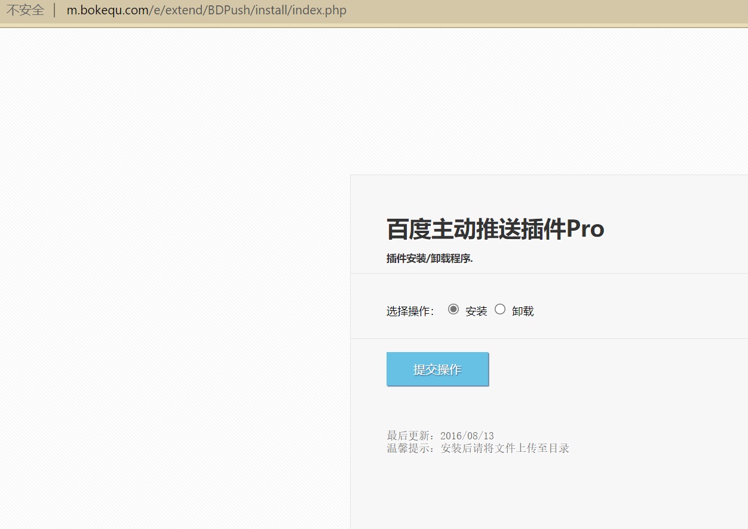This screenshot has width=748, height=529.
Task: Click the 不安全 security indicator
Action: pyautogui.click(x=25, y=10)
